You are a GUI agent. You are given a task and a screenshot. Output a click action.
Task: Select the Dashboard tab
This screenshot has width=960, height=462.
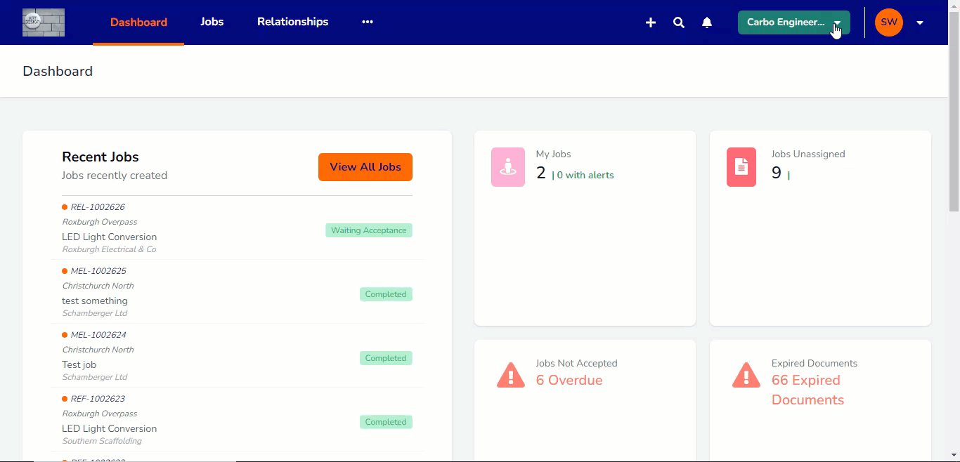[138, 22]
